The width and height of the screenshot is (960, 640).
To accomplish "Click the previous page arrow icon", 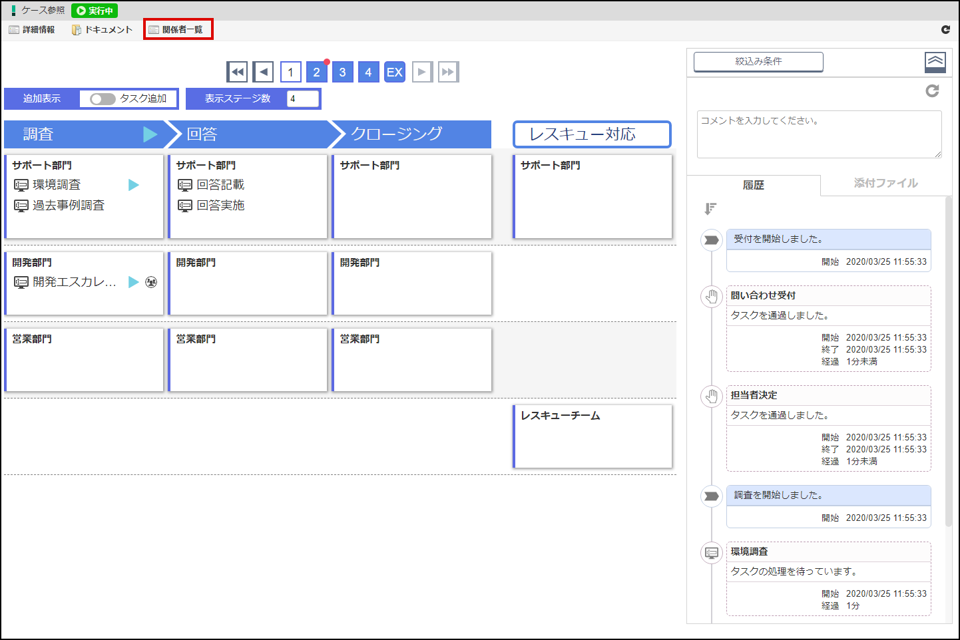I will tap(264, 72).
